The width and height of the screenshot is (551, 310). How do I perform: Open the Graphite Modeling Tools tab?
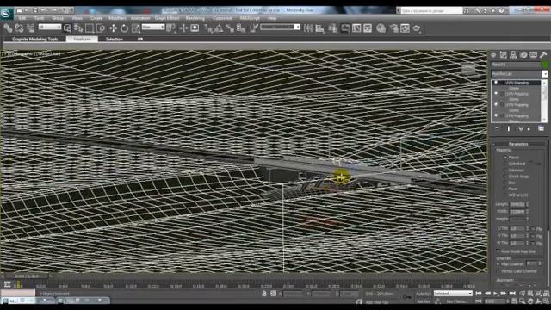pos(35,40)
